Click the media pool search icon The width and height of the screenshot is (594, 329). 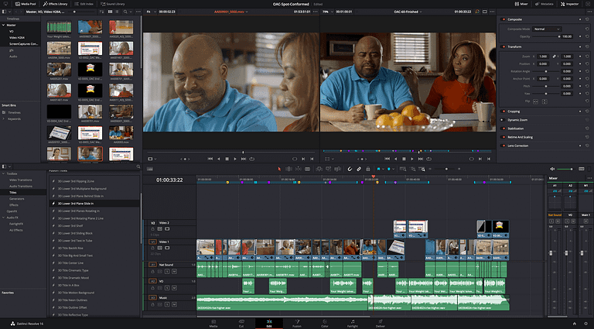point(125,12)
